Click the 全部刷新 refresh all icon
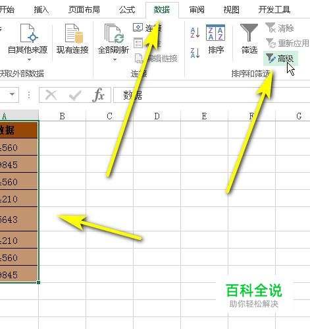Screen dimensions: 310x329 (114, 33)
